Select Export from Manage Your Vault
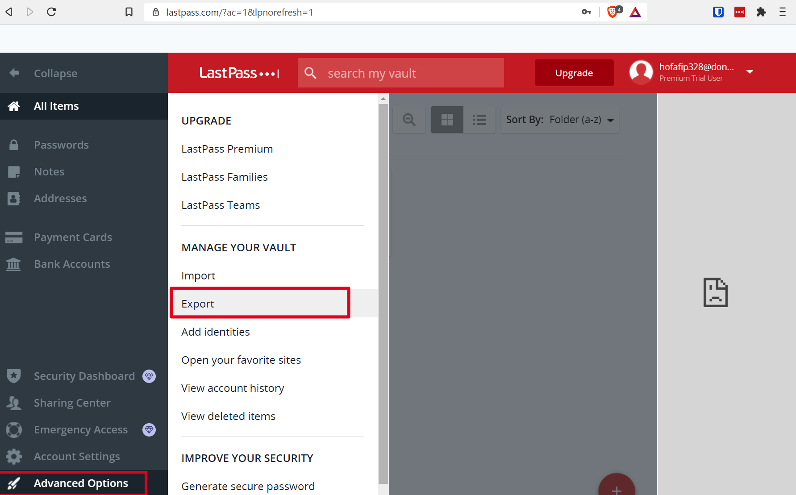Image resolution: width=796 pixels, height=495 pixels. (x=198, y=304)
